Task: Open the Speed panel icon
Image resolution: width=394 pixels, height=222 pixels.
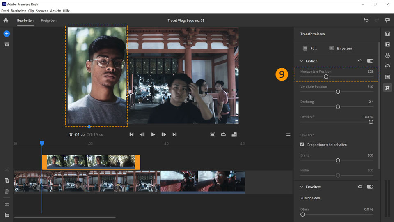Action: [387, 66]
